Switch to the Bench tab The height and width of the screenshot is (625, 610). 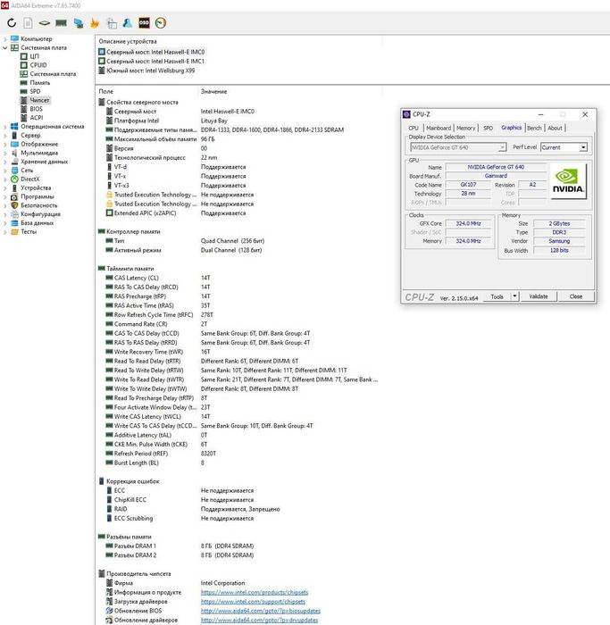click(x=534, y=128)
